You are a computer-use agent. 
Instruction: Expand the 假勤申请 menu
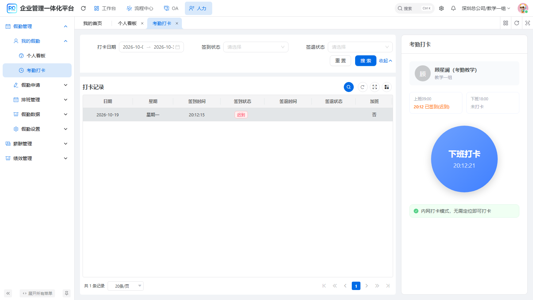pyautogui.click(x=37, y=85)
